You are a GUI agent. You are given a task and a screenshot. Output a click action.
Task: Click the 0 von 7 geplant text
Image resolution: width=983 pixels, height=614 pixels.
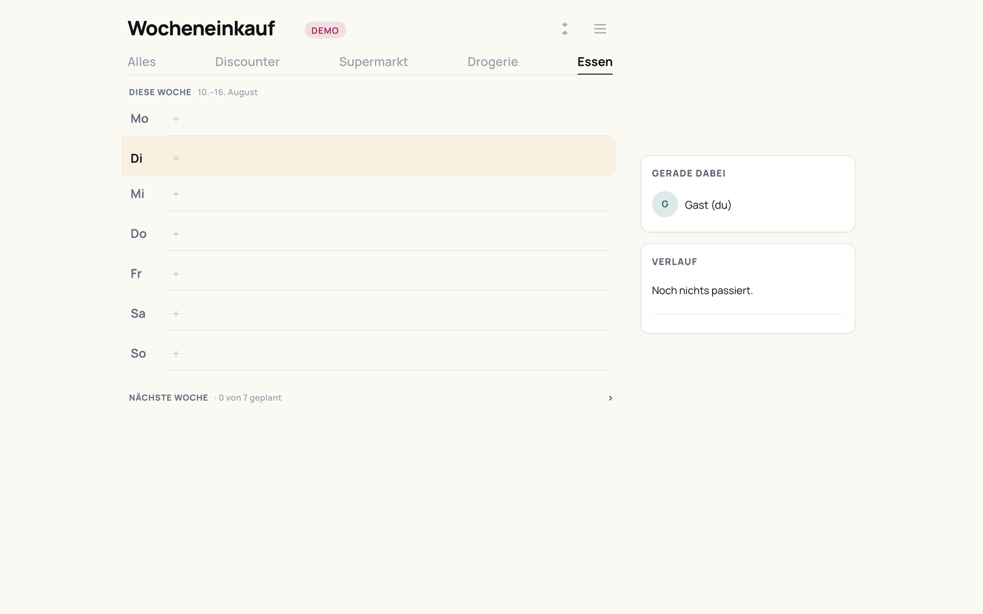click(x=250, y=398)
